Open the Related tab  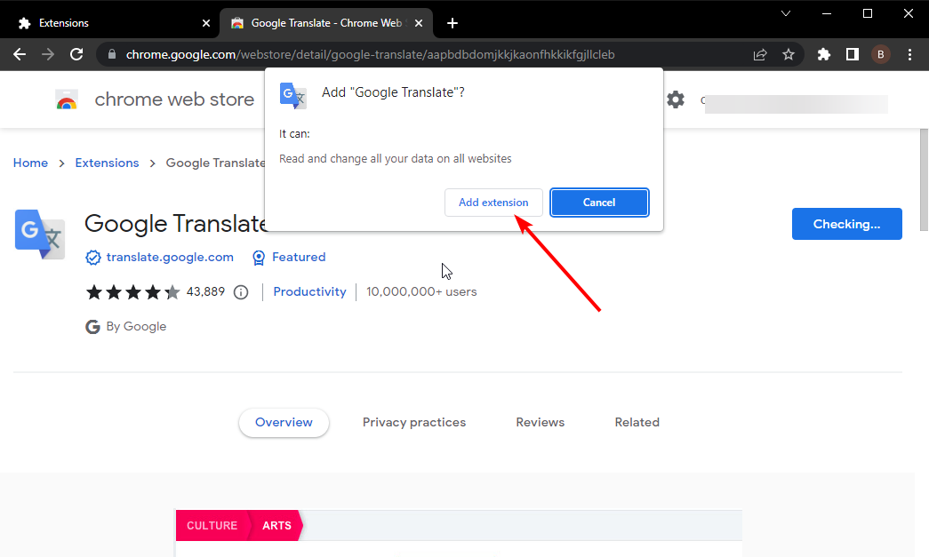point(637,422)
